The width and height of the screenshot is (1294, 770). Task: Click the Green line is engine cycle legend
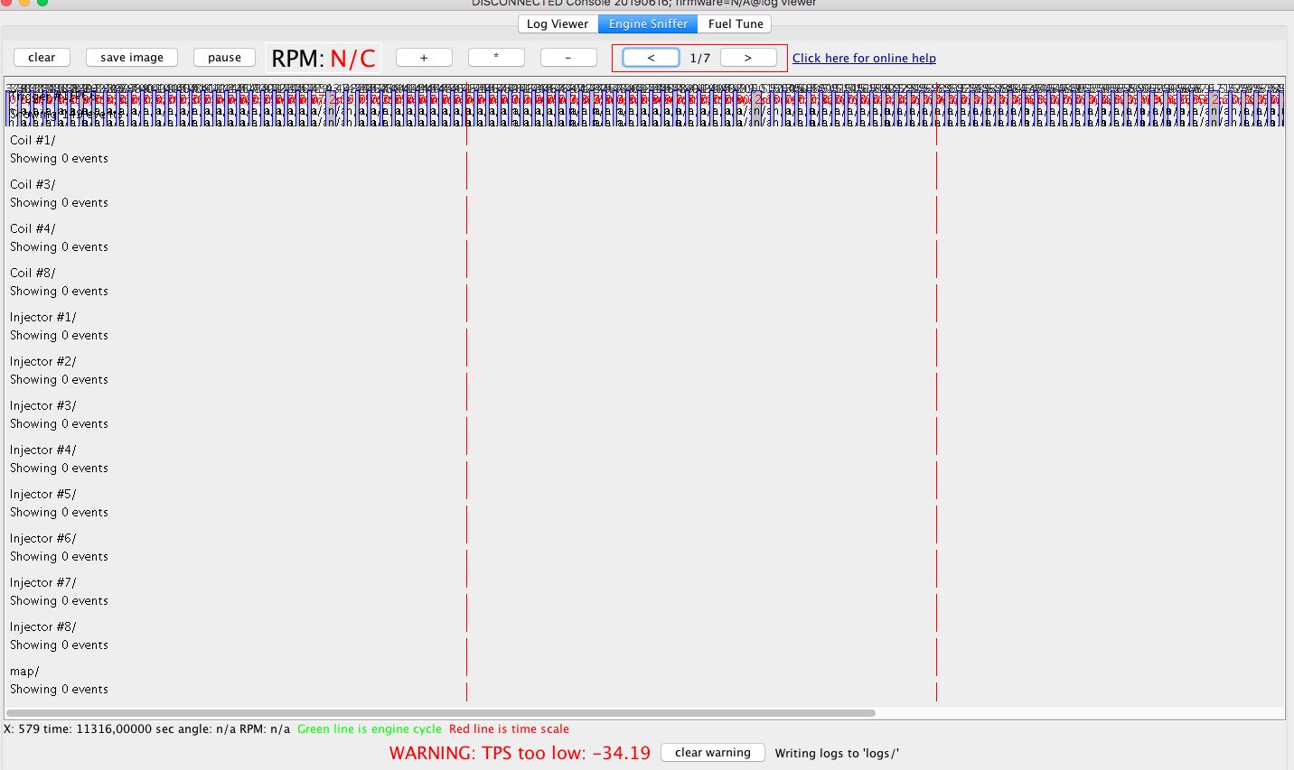click(370, 728)
